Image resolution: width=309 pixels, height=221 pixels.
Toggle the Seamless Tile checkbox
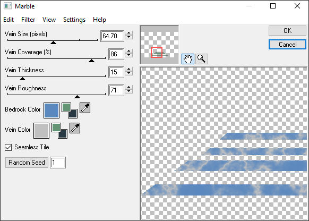tap(8, 147)
